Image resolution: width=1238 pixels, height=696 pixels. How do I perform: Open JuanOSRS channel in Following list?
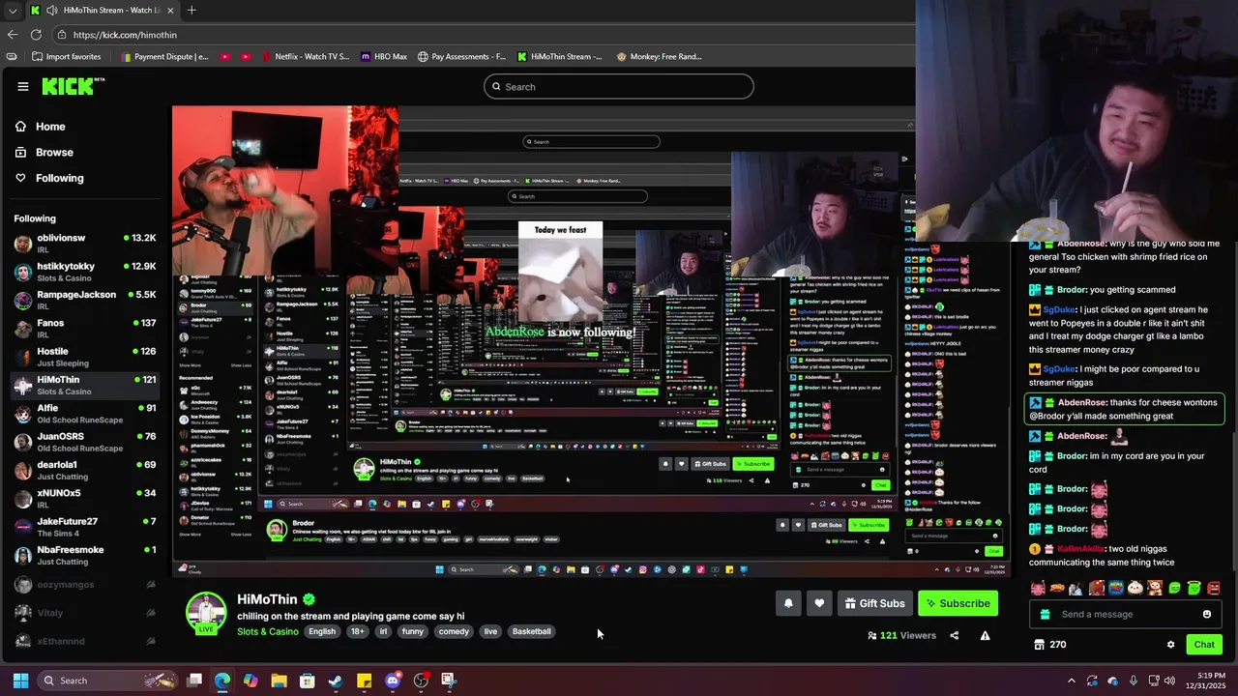coord(85,442)
